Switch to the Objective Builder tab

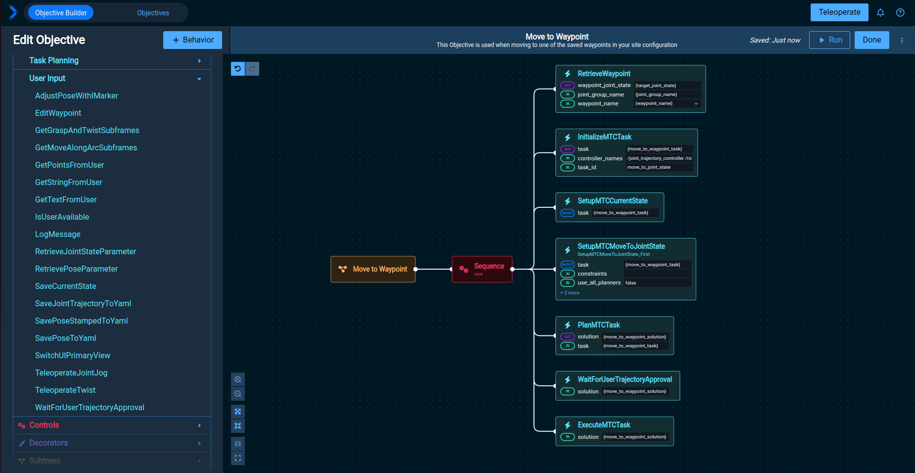coord(61,13)
